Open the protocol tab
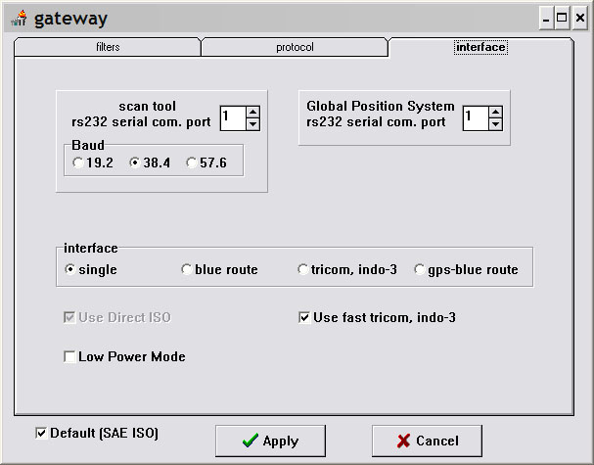The height and width of the screenshot is (465, 594). coord(294,47)
